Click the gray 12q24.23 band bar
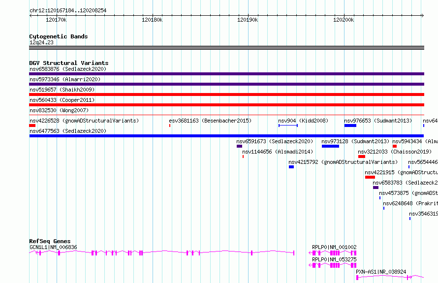 tap(226, 48)
